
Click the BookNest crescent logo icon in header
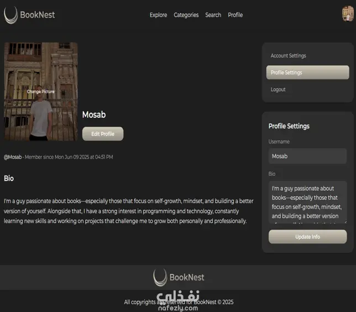click(11, 15)
